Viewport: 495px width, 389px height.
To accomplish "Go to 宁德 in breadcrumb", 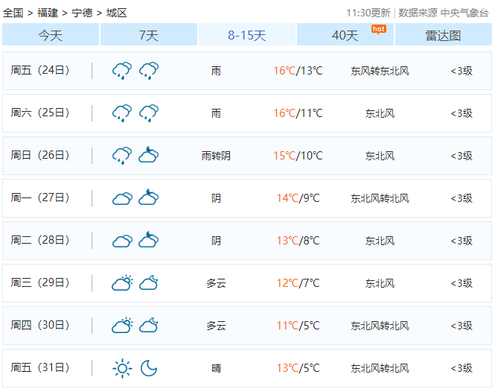I will pos(82,13).
